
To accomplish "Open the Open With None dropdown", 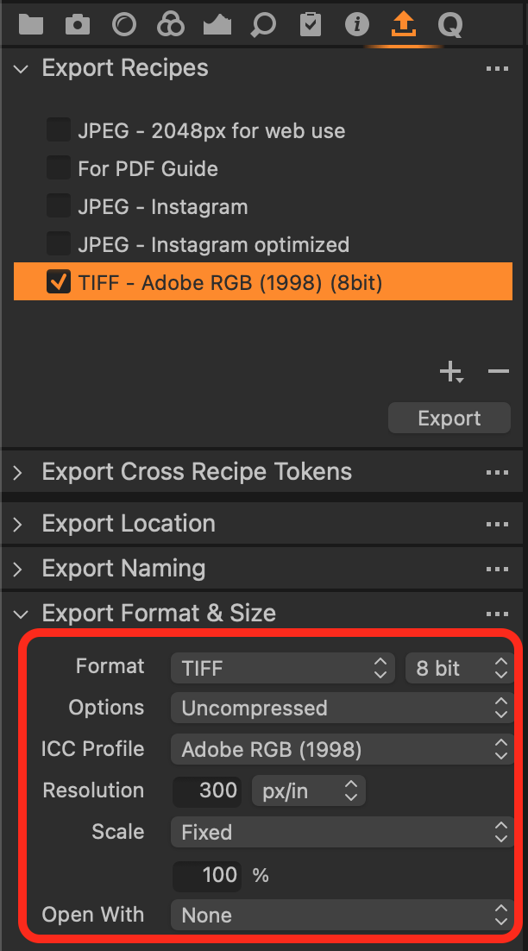I will pos(343,915).
